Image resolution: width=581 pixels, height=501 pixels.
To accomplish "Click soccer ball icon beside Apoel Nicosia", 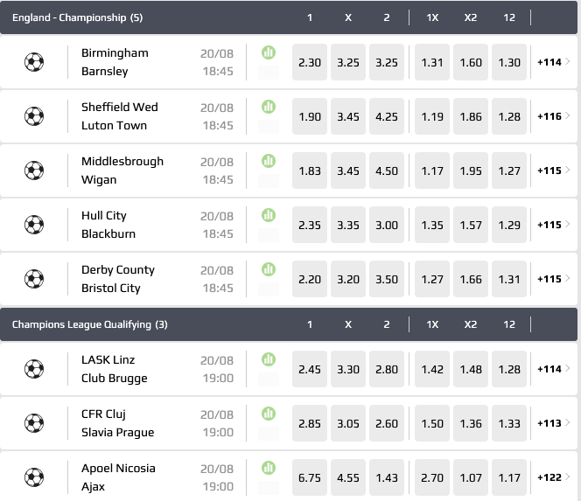I will click(x=34, y=477).
